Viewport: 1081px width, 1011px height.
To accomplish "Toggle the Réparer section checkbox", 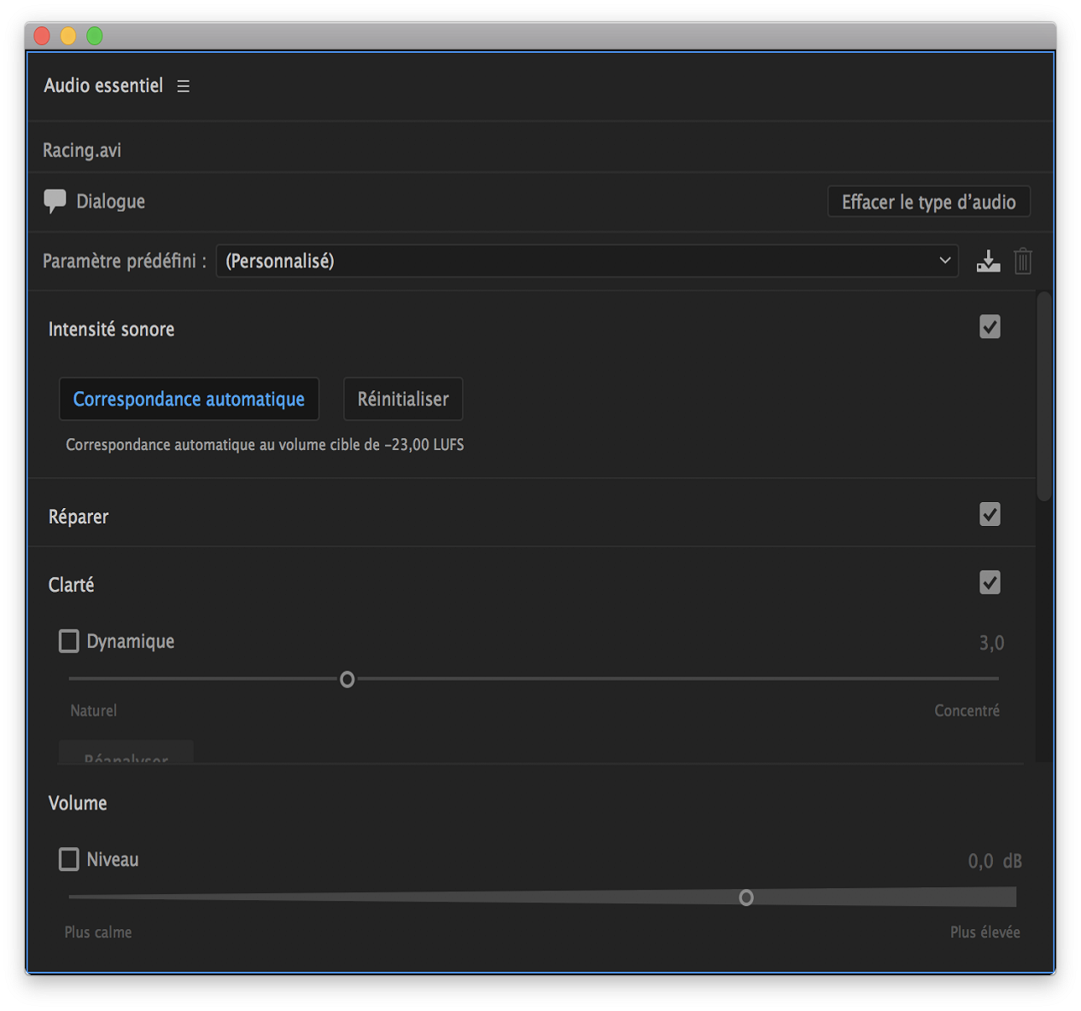I will point(990,515).
